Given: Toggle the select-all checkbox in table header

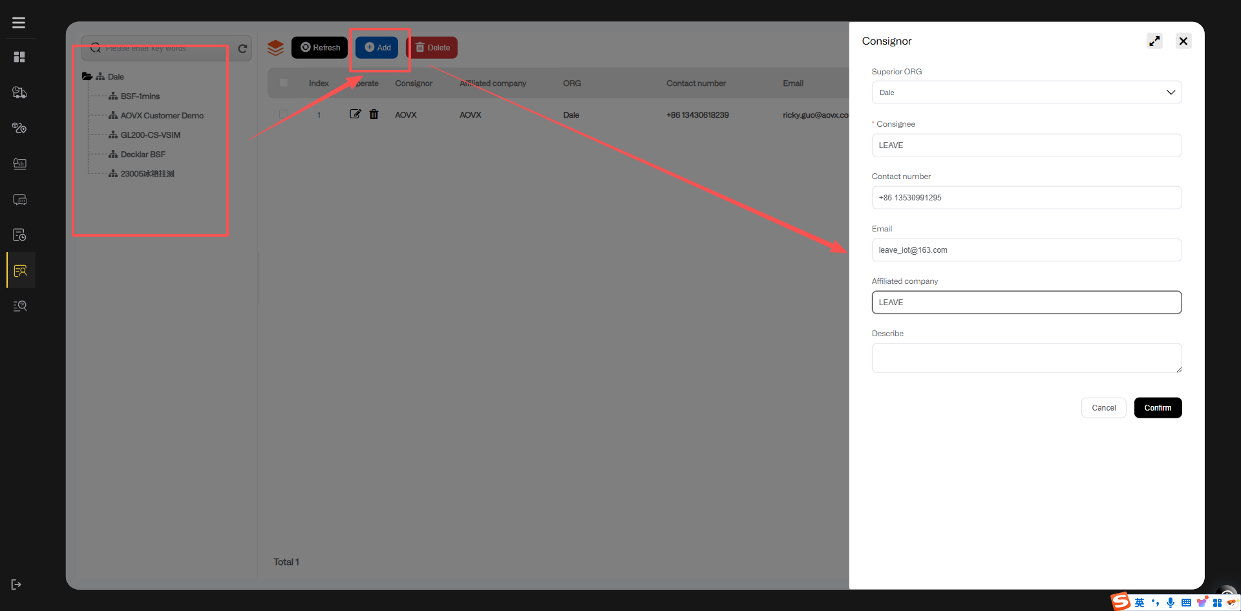Looking at the screenshot, I should coord(284,83).
